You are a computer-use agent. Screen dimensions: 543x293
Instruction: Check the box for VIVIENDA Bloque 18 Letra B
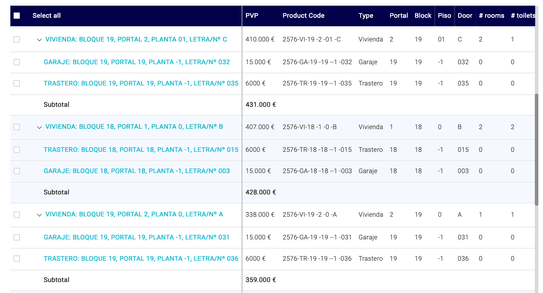pos(17,127)
